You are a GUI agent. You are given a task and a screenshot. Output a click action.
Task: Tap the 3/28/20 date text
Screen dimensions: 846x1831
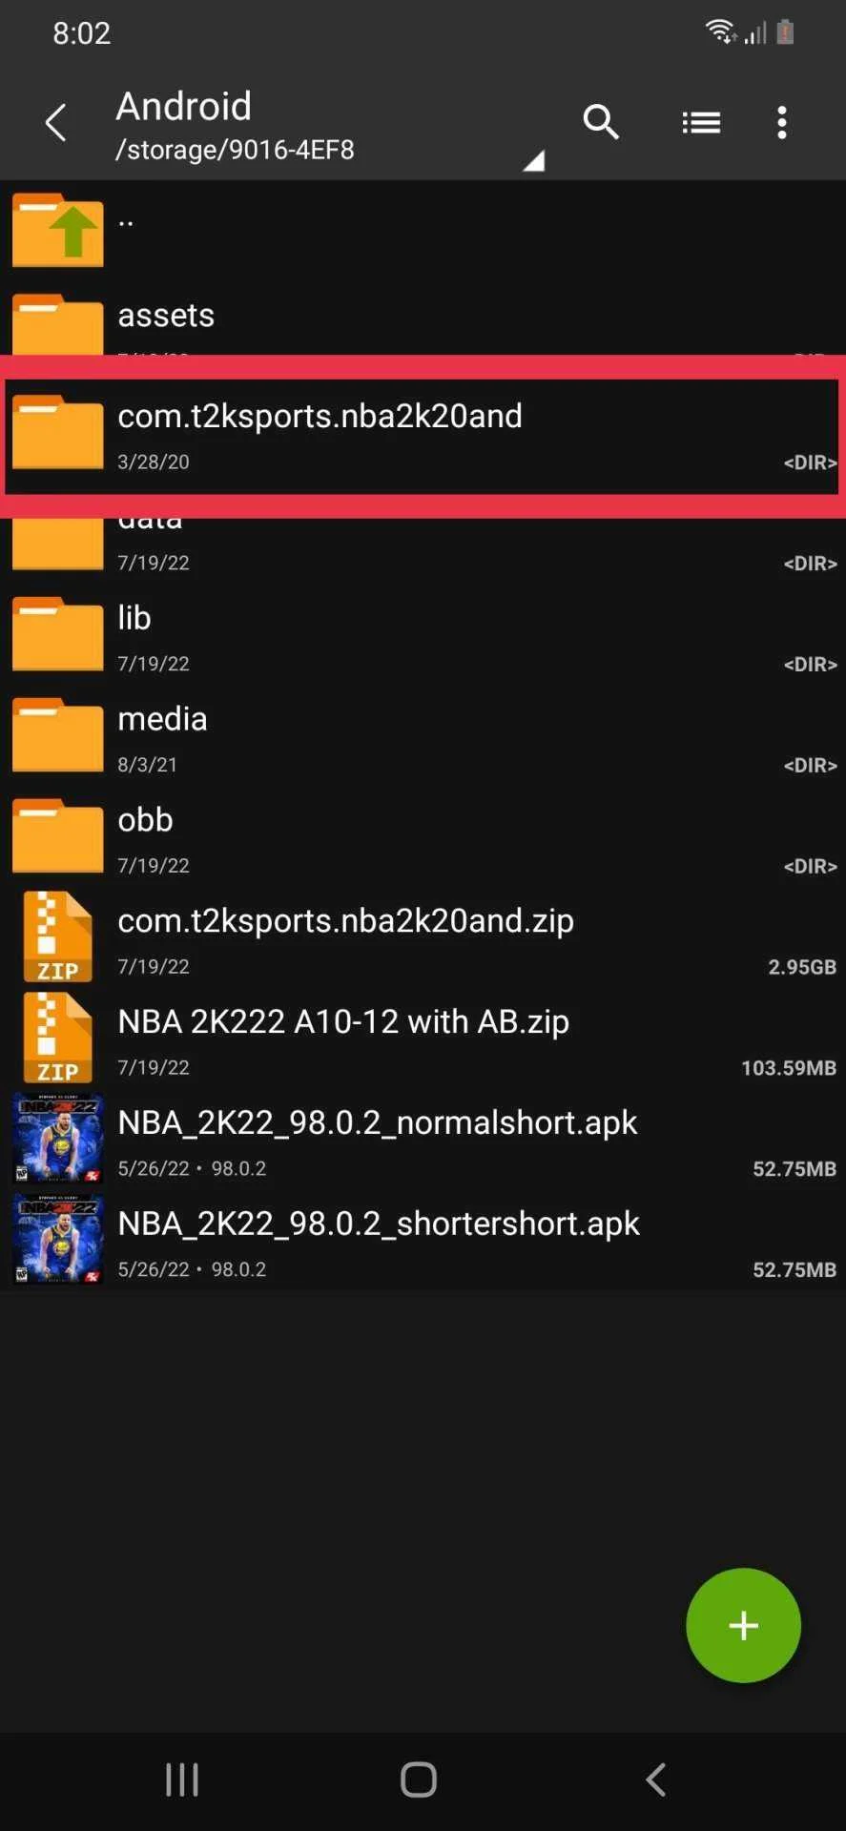pos(154,462)
